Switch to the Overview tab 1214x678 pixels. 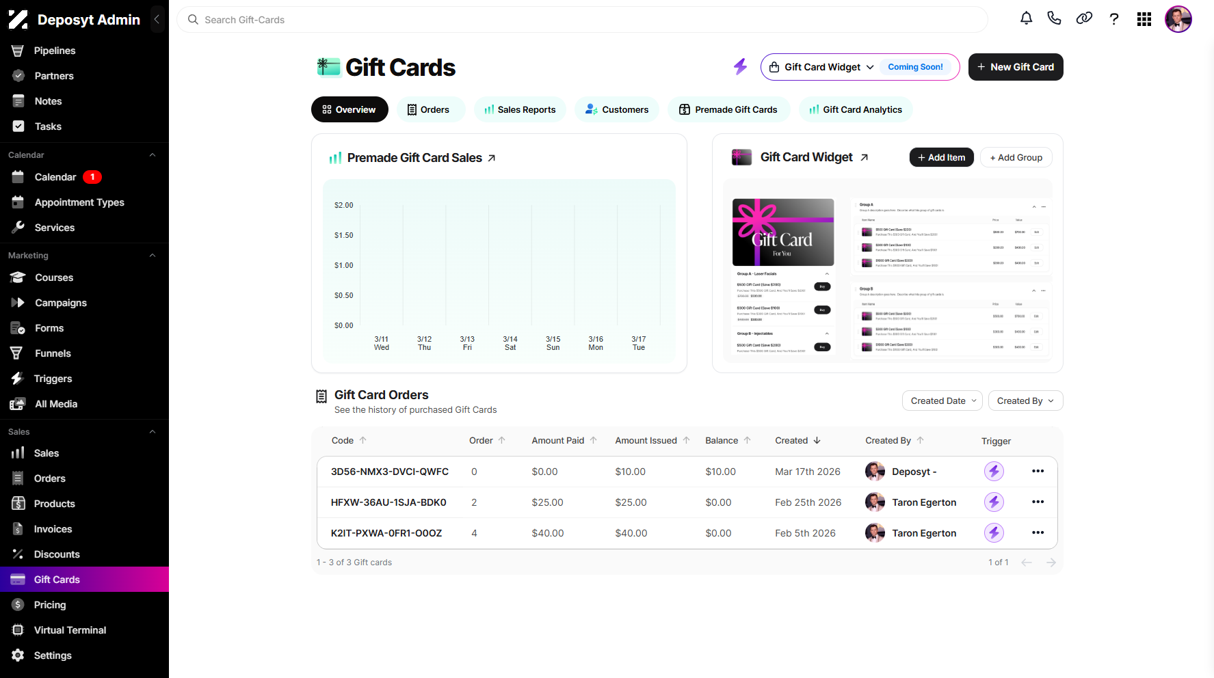click(x=349, y=109)
